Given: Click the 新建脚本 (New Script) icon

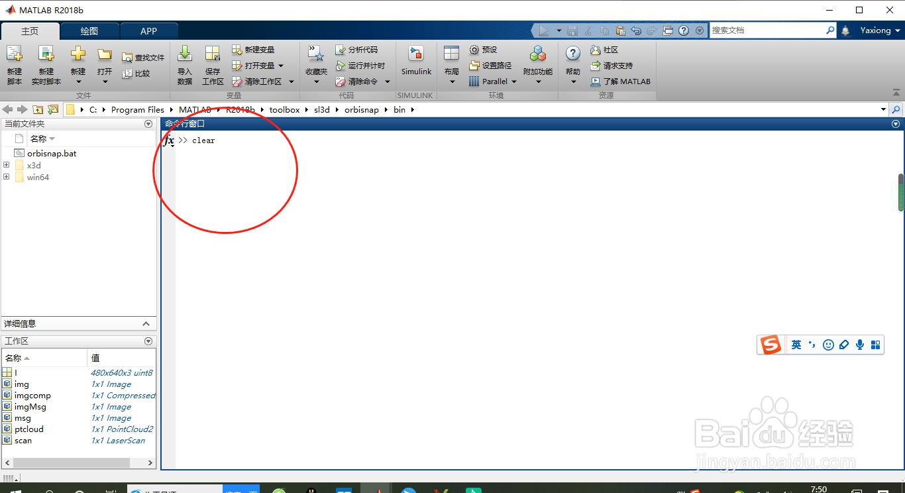Looking at the screenshot, I should pos(14,54).
